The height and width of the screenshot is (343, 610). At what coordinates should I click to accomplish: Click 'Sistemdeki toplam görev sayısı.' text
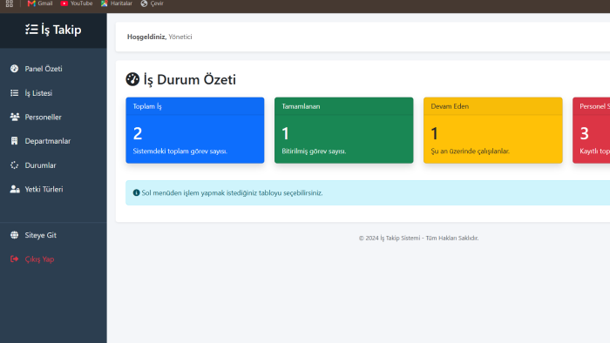click(x=180, y=151)
